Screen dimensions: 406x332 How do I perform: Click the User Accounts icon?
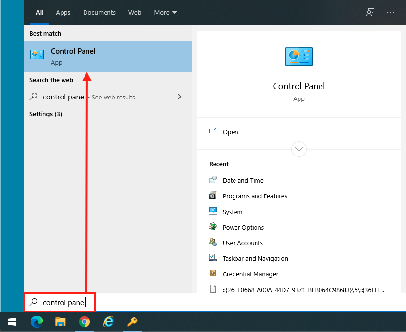213,242
